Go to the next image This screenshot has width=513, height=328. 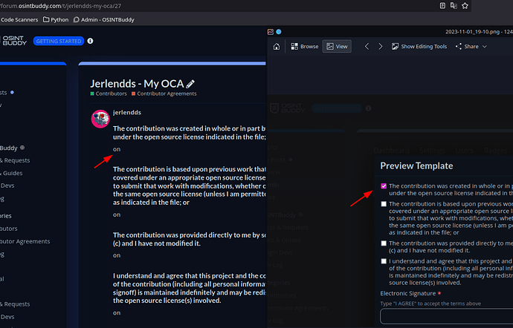[380, 47]
